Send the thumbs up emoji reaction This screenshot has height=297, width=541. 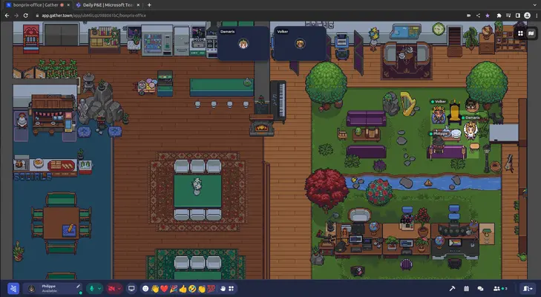point(183,288)
